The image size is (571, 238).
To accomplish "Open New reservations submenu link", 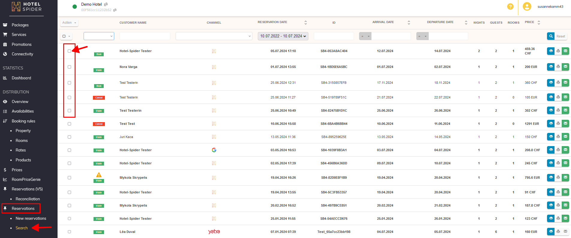I will tap(31, 218).
